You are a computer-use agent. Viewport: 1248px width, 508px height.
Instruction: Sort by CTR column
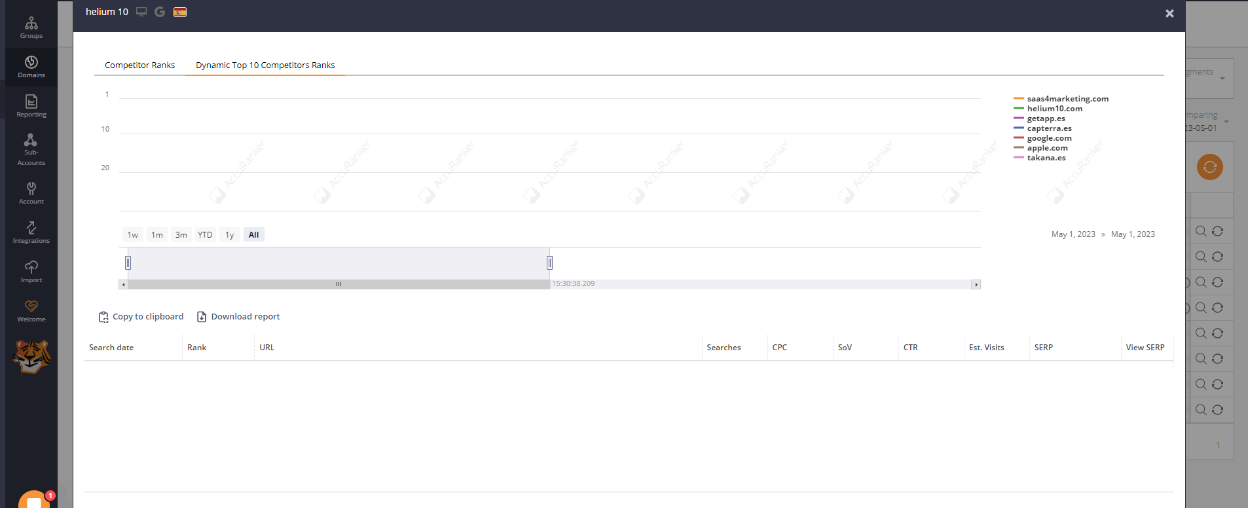[x=910, y=348]
